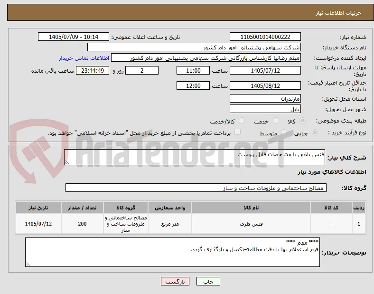Click the need date cell 1405/07/12 in table
Image resolution: width=374 pixels, height=294 pixels.
pos(38,224)
